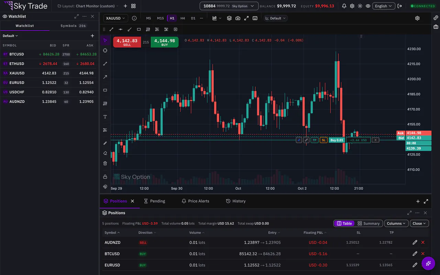
Task: Click the green 4,144.98 BUY button
Action: pos(165,42)
